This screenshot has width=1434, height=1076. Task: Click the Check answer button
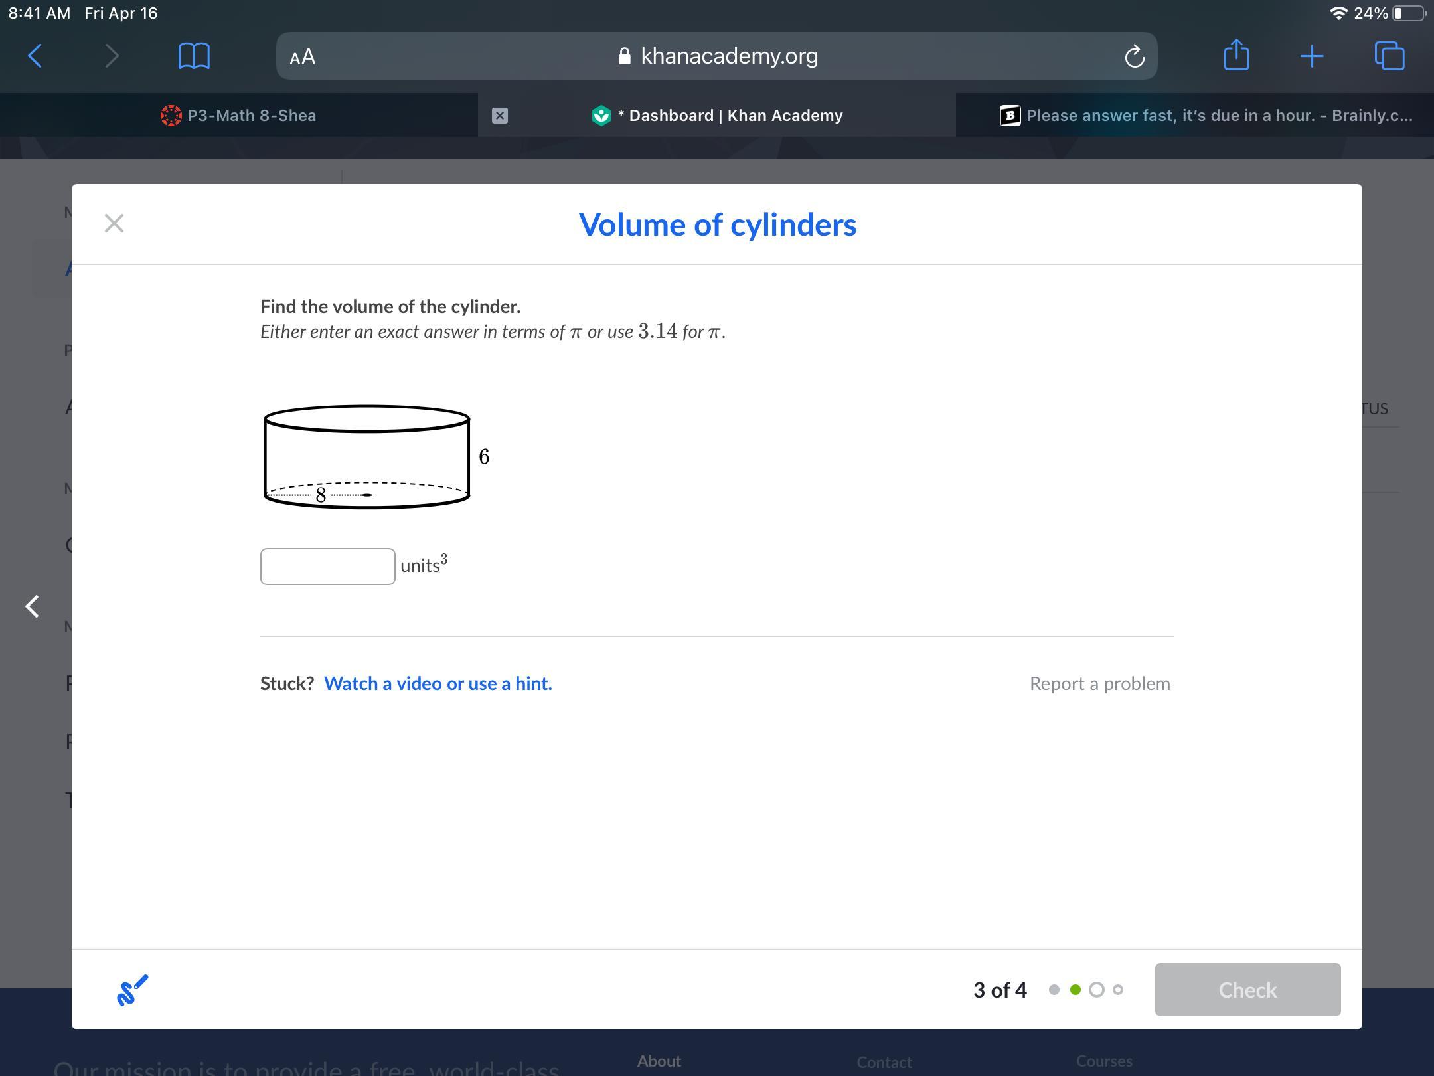point(1247,990)
